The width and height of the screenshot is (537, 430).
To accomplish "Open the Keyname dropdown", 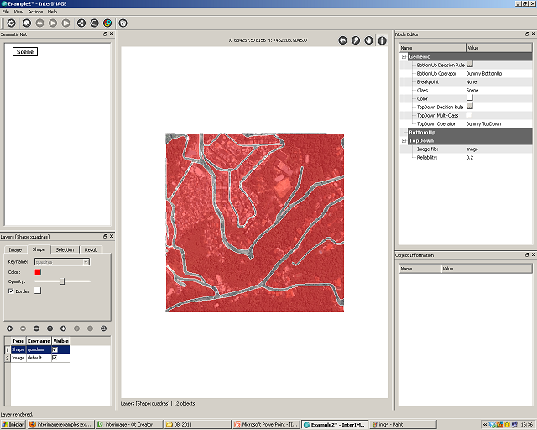I will (62, 262).
